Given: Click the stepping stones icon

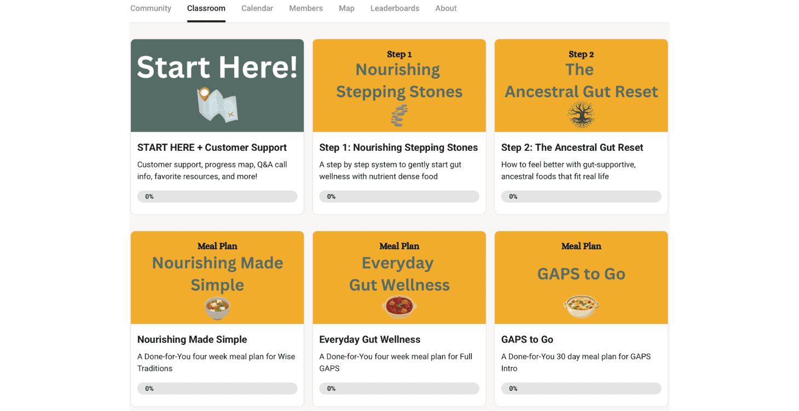Looking at the screenshot, I should [399, 115].
